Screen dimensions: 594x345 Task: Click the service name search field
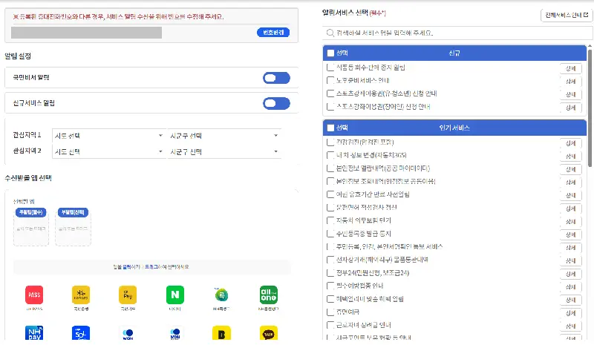click(457, 33)
